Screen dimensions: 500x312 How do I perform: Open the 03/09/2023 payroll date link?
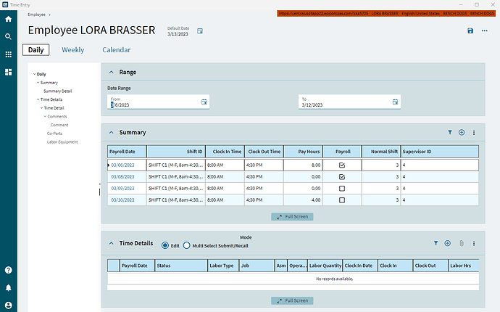(x=122, y=189)
